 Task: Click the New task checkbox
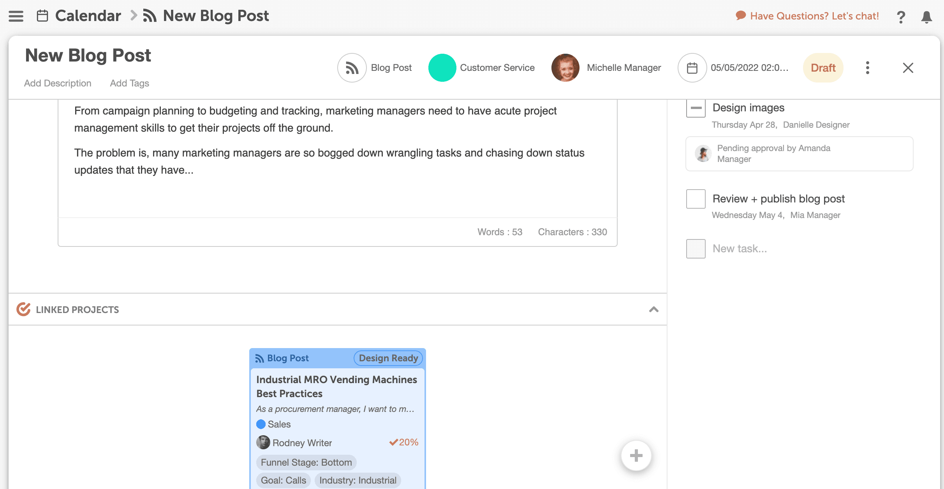click(696, 249)
